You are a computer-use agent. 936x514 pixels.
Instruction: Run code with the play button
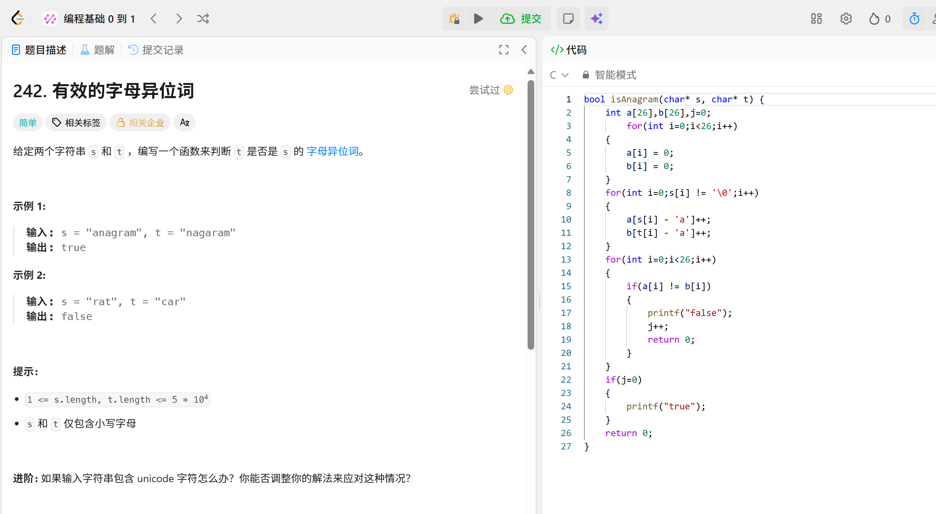pyautogui.click(x=478, y=19)
